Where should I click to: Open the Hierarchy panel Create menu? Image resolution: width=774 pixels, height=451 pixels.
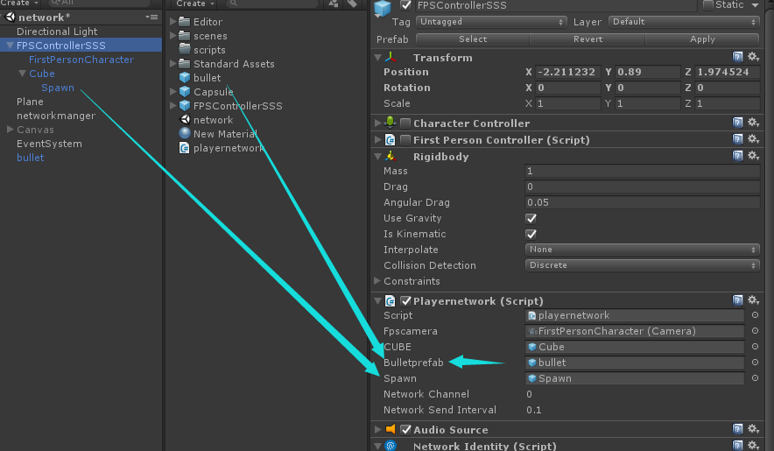click(18, 4)
